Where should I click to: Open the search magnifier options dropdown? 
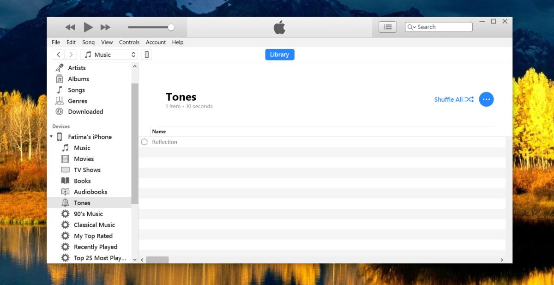pos(411,27)
